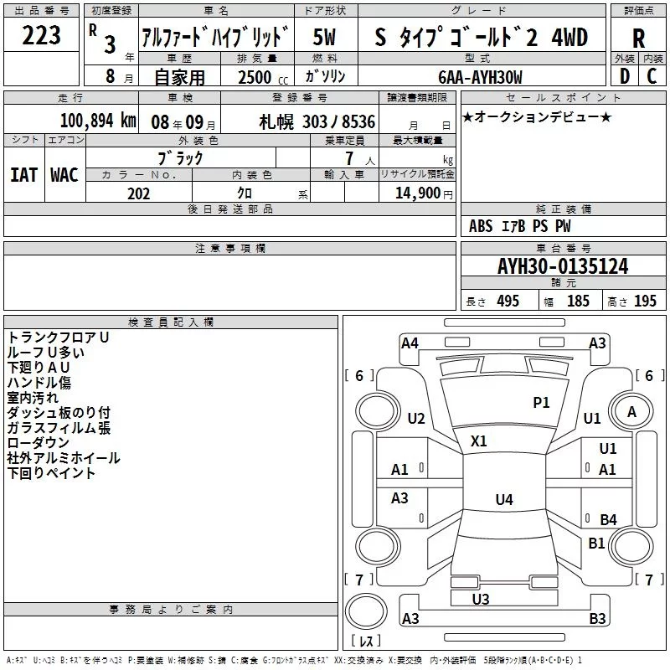This screenshot has height=670, width=670.
Task: Click exterior grade D
Action: [625, 76]
